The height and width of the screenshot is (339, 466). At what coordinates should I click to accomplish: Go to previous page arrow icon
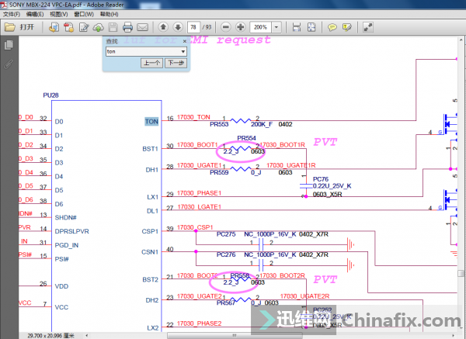163,27
